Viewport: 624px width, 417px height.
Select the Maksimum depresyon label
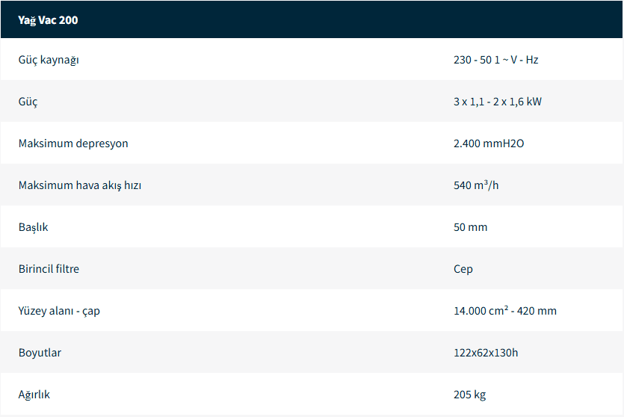coord(73,143)
